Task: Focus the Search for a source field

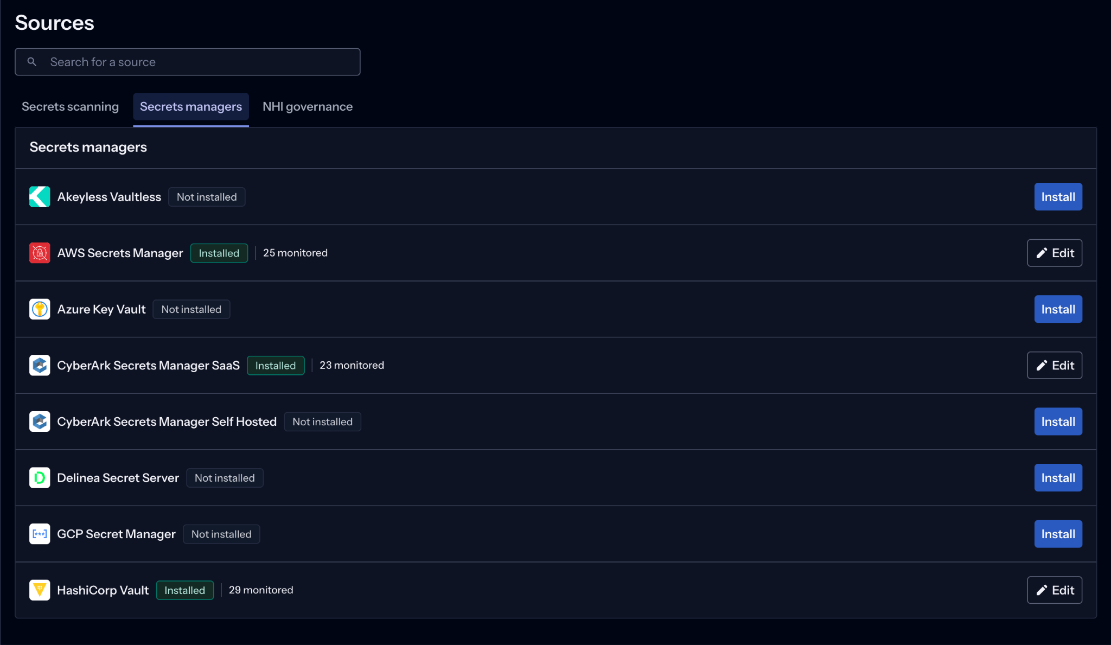Action: 188,62
